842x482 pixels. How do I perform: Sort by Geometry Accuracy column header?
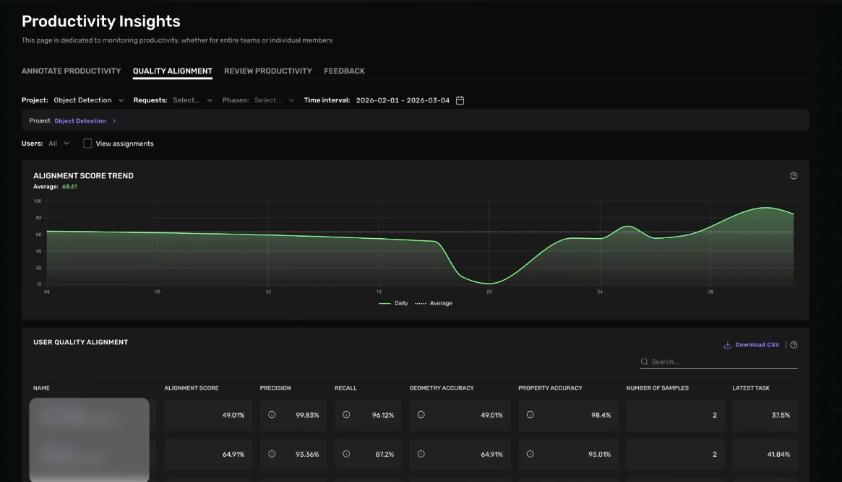[442, 388]
